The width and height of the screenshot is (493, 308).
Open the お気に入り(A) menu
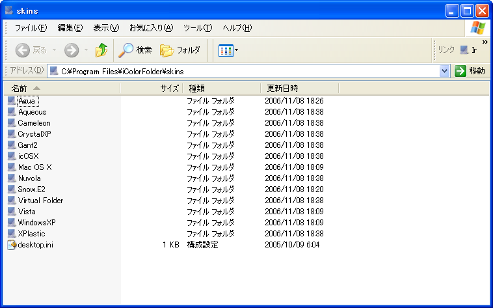pyautogui.click(x=152, y=28)
